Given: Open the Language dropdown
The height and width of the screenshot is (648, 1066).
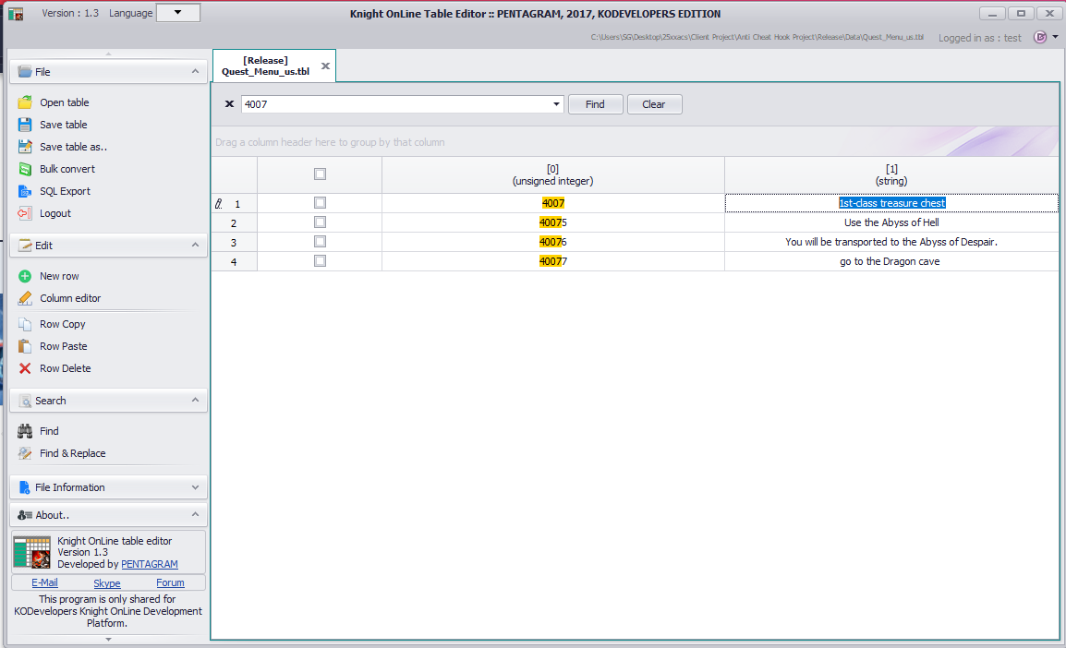Looking at the screenshot, I should [178, 13].
